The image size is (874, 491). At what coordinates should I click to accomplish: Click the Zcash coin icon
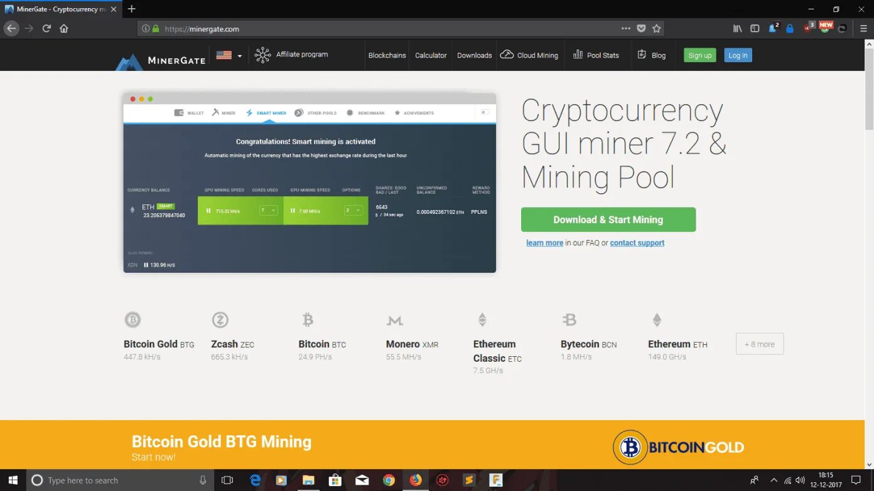click(x=220, y=320)
